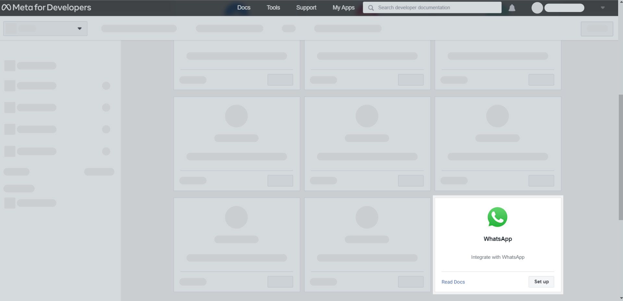Go to My Apps
The image size is (623, 301).
coord(343,7)
